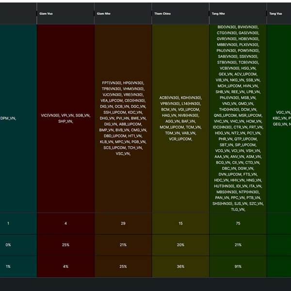Select the BAF_VN ticker
The width and height of the screenshot is (291, 291).
click(188, 121)
